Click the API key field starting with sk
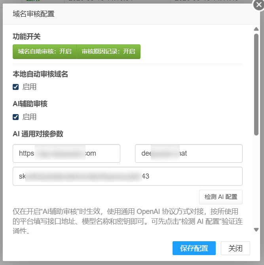 click(127, 176)
